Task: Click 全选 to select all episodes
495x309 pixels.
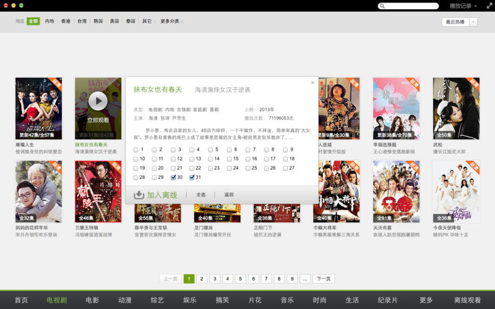Action: click(201, 195)
